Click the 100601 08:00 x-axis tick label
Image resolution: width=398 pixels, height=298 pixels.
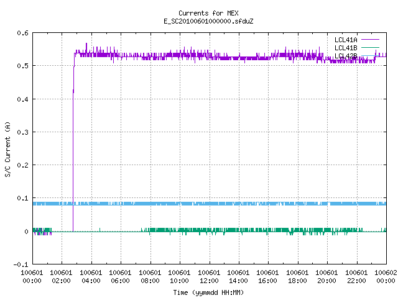pos(150,277)
